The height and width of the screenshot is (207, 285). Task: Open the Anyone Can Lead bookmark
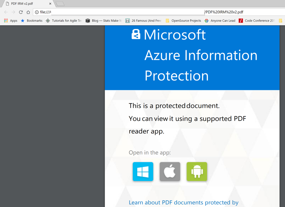[220, 21]
